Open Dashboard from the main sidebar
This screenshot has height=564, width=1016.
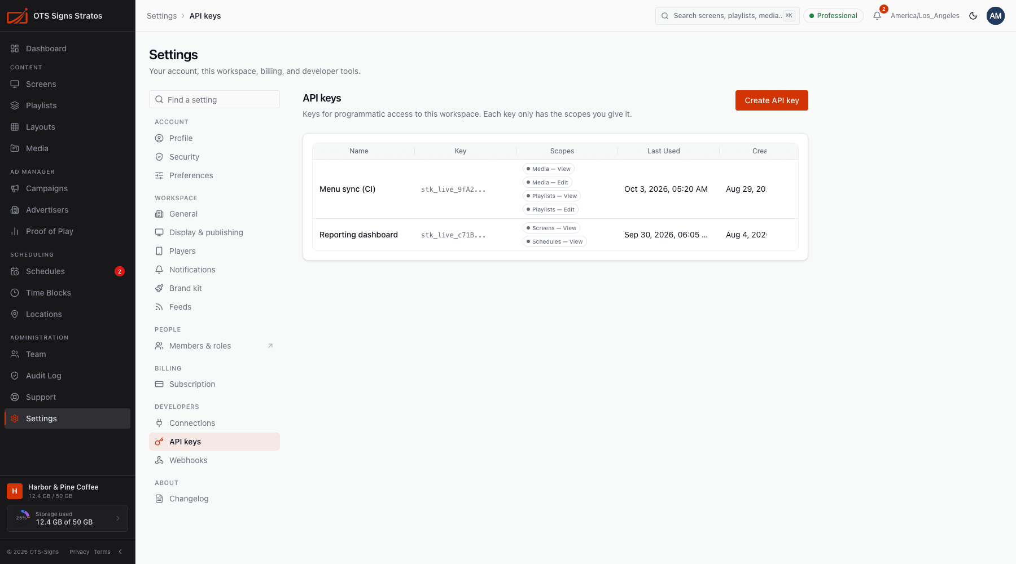point(67,49)
